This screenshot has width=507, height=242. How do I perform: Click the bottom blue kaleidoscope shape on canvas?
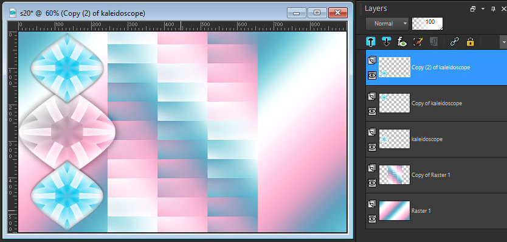67,195
